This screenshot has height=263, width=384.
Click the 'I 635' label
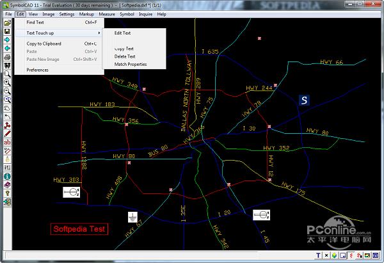pyautogui.click(x=210, y=51)
